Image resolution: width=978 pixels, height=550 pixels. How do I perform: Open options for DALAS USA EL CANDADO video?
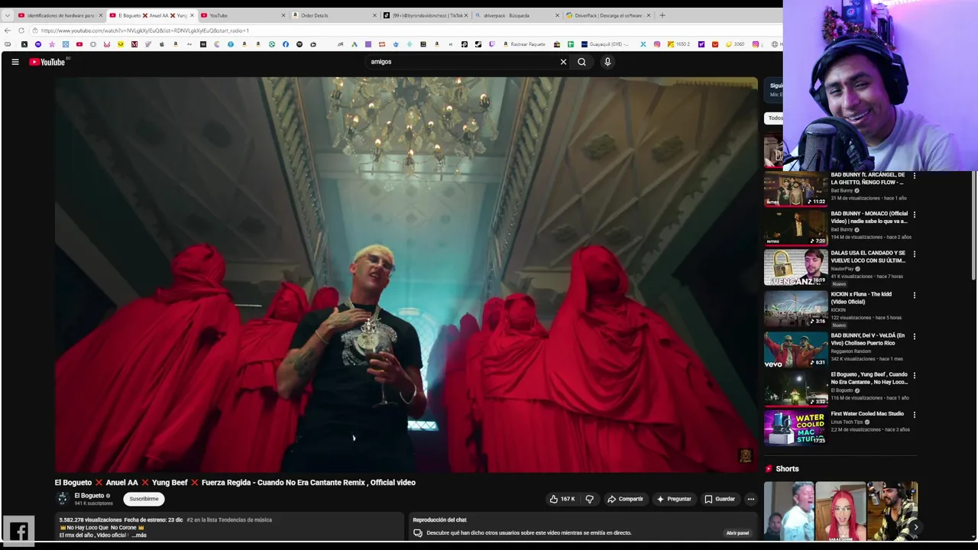click(x=914, y=254)
